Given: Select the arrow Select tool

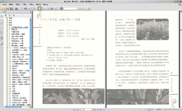Looking at the screenshot, I should pos(44,9).
